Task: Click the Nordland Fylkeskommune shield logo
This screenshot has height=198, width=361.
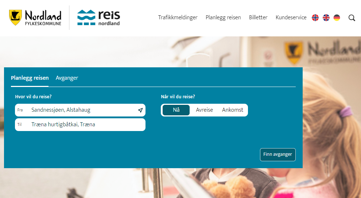Action: pyautogui.click(x=15, y=17)
